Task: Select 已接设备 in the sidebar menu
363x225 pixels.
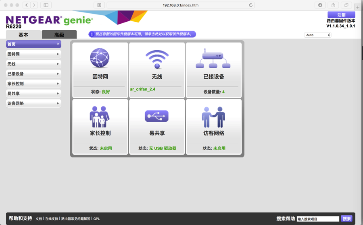Action: pos(33,74)
